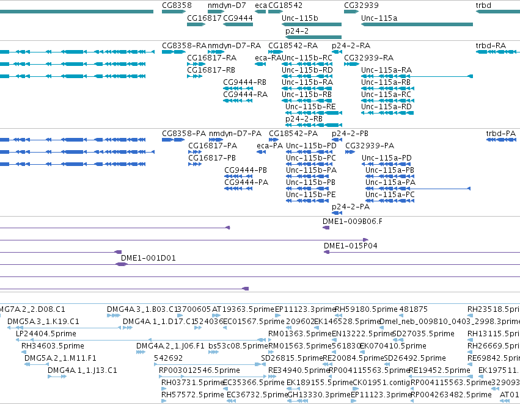Open protein Unc-115a-PD
The height and width of the screenshot is (404, 520).
387,158
